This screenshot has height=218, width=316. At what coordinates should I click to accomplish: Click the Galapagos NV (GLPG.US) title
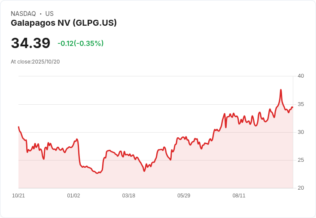click(x=64, y=23)
